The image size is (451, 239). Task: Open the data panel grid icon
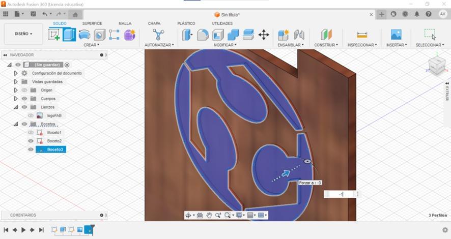(x=6, y=14)
